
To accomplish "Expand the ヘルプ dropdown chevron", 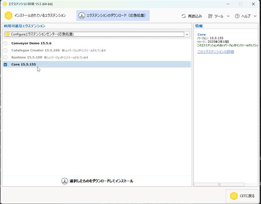I will [255, 16].
